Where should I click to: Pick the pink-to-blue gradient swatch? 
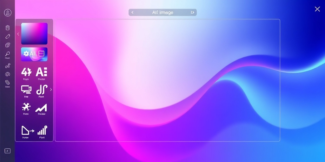[34, 34]
